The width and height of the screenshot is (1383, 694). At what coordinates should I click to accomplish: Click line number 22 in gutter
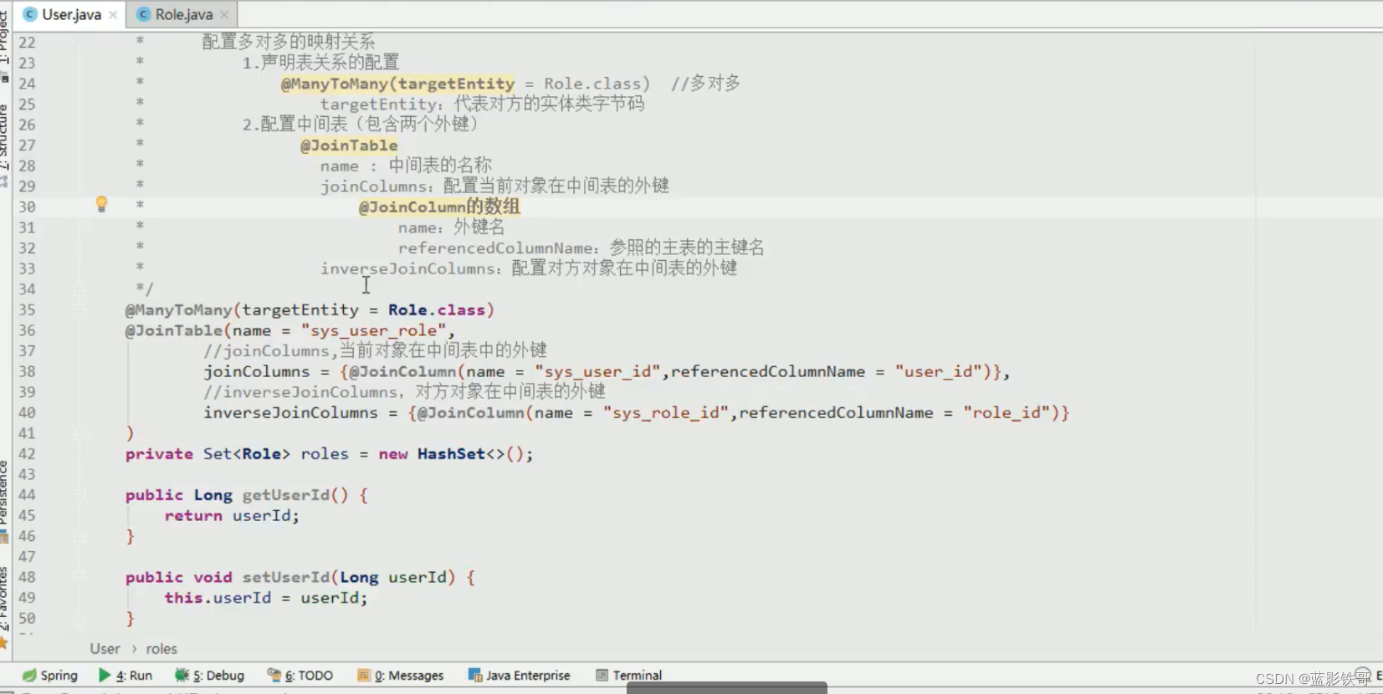27,43
